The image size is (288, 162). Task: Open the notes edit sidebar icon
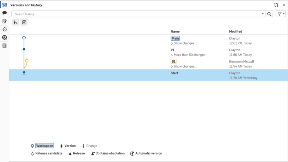5,21
